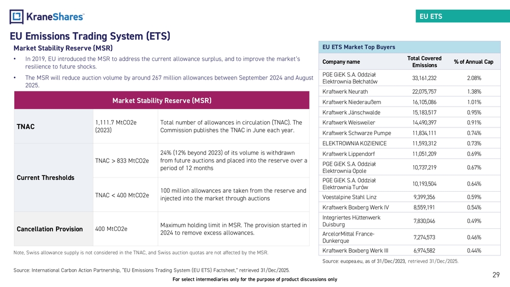510x287 pixels.
Task: Select the EU ETS Market Top Buyers header
Action: [359, 47]
